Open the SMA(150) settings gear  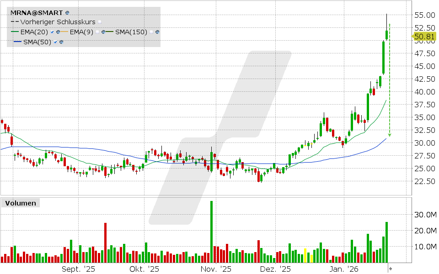pyautogui.click(x=157, y=32)
